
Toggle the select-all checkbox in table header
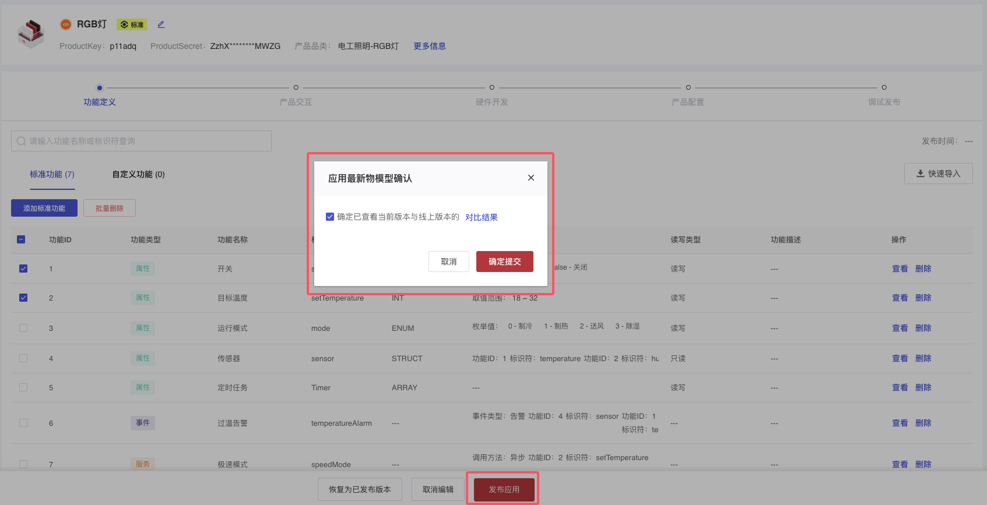[x=21, y=239]
